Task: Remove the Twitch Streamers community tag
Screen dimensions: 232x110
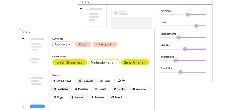Action: [x=84, y=63]
